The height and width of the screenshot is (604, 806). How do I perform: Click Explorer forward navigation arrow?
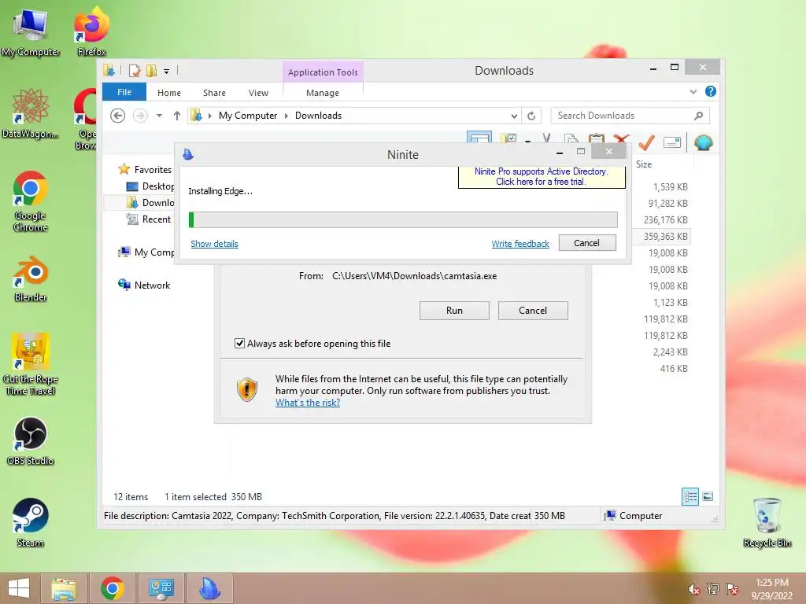[x=140, y=116]
